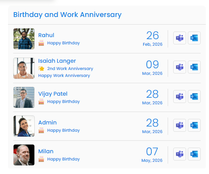Click Rahul's profile photo
The width and height of the screenshot is (209, 174).
tap(24, 39)
